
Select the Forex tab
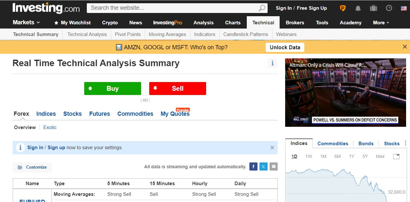coord(21,114)
